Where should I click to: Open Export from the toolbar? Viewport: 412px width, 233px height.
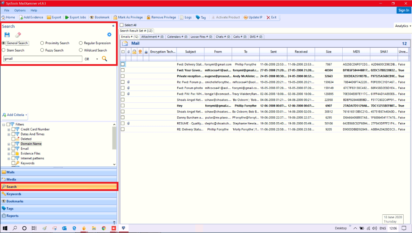point(54,17)
